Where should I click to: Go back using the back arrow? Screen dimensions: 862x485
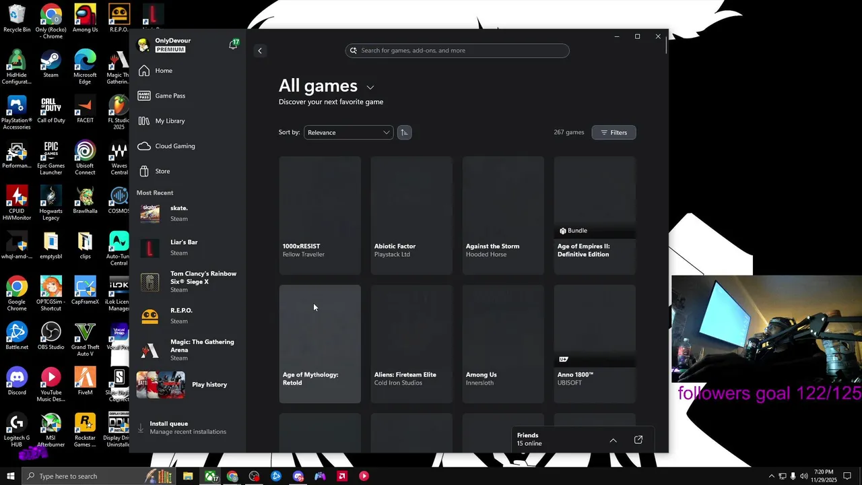260,51
